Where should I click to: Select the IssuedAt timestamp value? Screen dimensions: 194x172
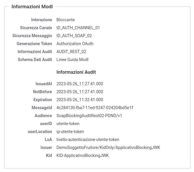80,84
